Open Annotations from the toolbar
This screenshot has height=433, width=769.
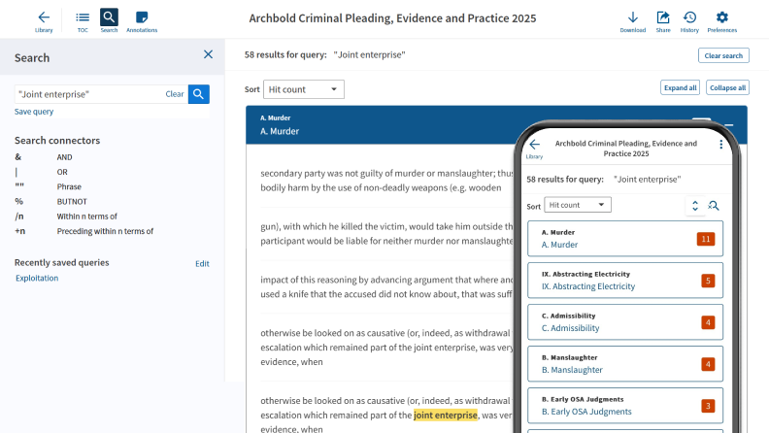(x=142, y=20)
